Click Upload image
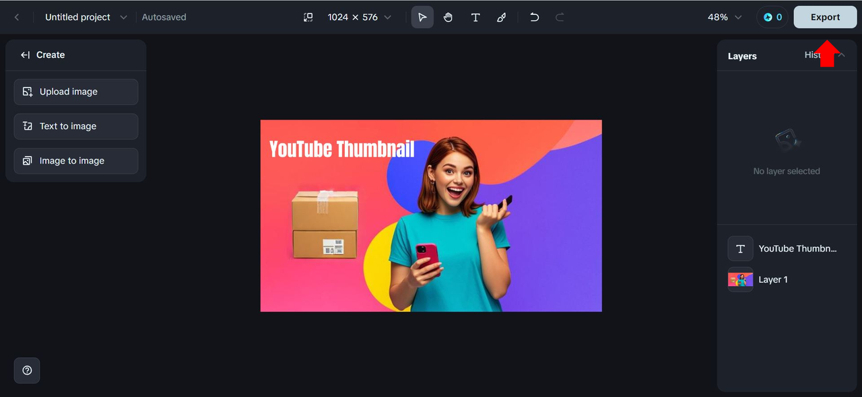862x397 pixels. [x=76, y=92]
